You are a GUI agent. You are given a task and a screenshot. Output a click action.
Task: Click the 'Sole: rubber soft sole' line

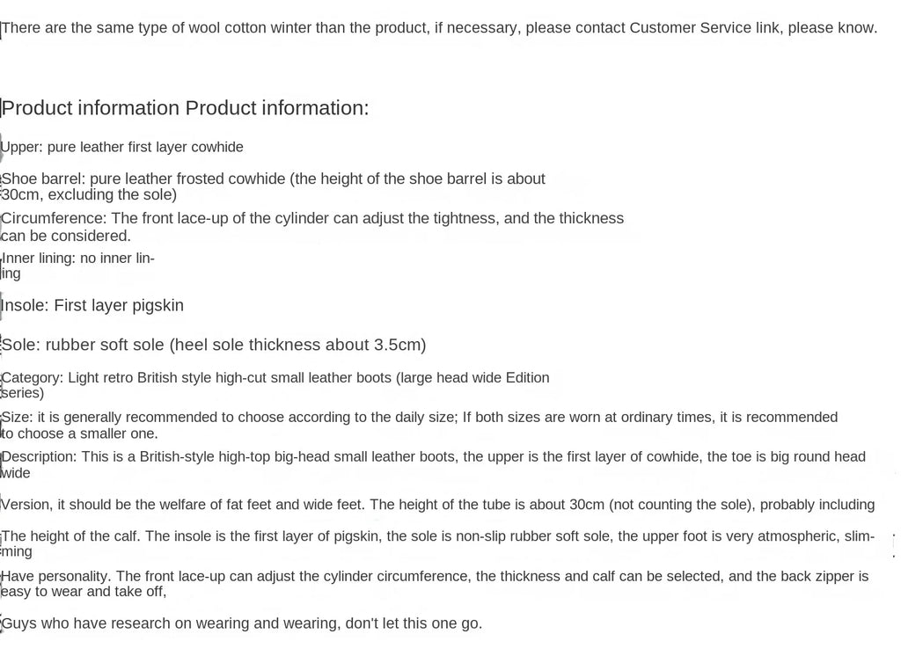tap(214, 345)
